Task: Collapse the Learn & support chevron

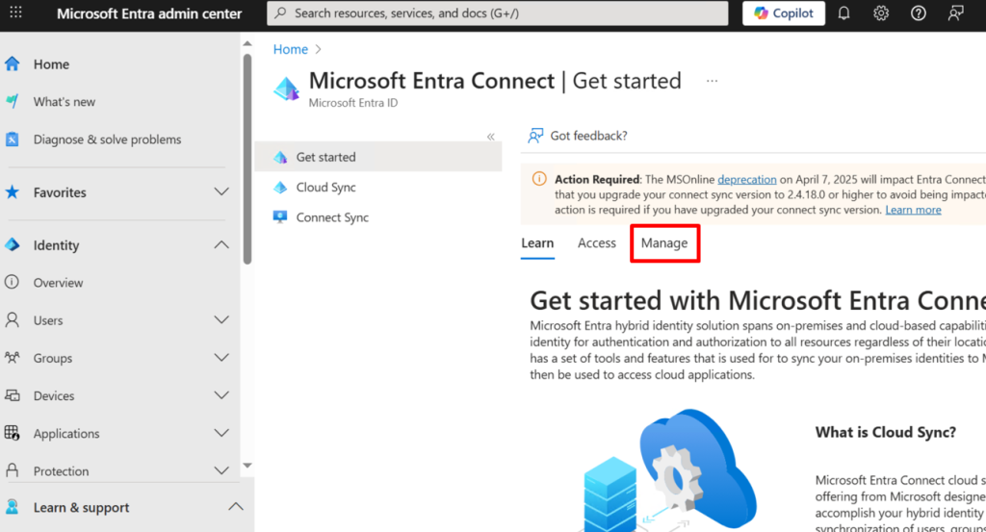Action: pyautogui.click(x=236, y=507)
